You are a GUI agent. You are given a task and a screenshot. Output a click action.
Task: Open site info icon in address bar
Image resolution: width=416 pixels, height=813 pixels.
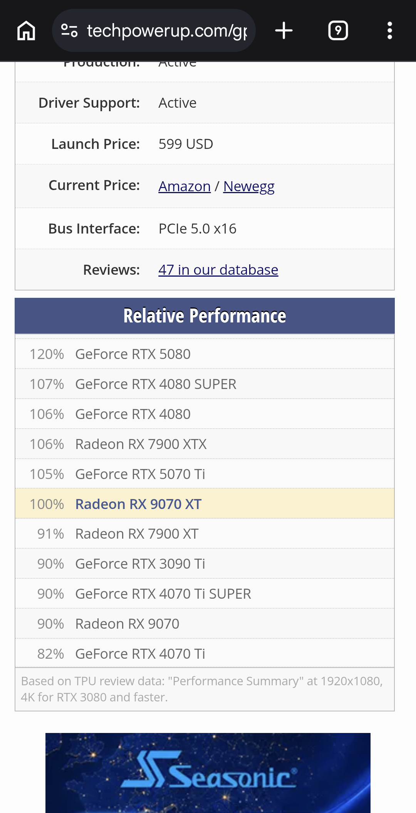[x=69, y=30]
